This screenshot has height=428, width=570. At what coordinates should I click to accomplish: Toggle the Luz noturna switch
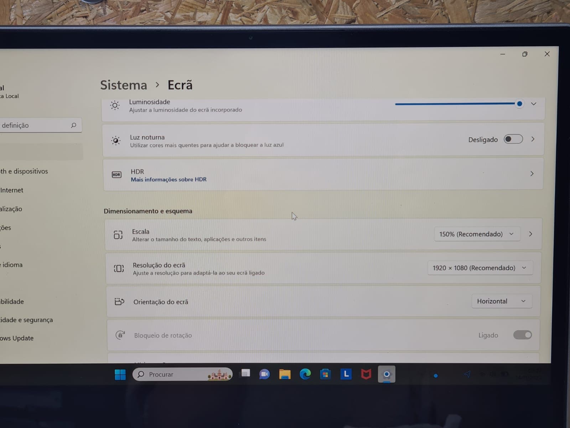click(513, 139)
